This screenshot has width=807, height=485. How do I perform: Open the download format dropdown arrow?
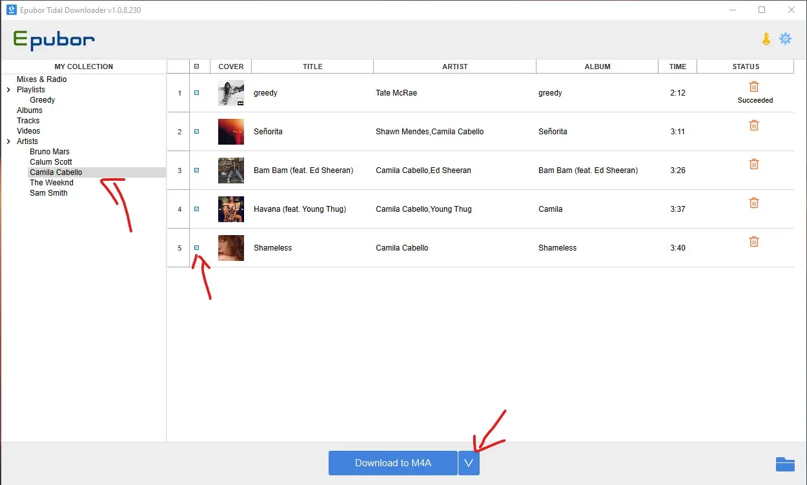click(x=469, y=462)
